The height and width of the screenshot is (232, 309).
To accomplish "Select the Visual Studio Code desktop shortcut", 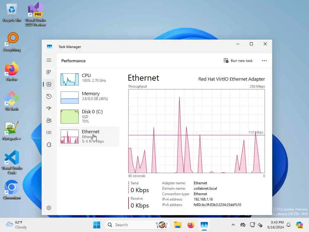I will point(12,162).
